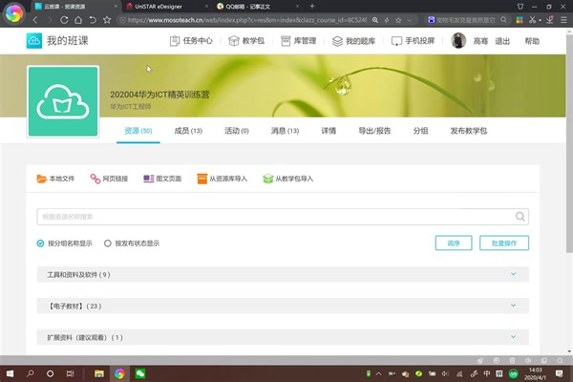Open a new browser tab with plus
This screenshot has width=573, height=382.
click(x=312, y=7)
